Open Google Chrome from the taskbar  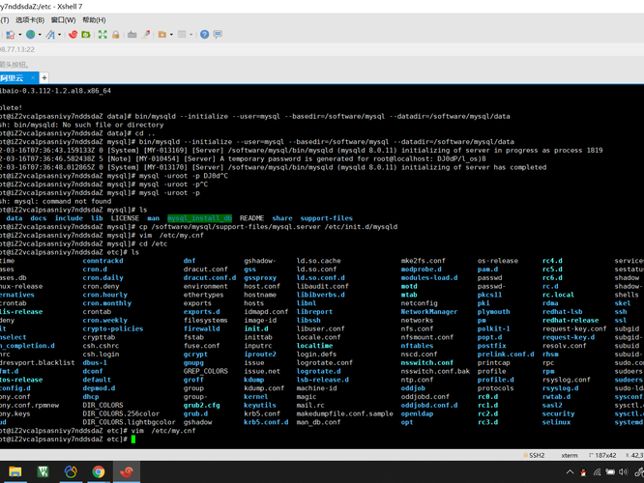(99, 472)
